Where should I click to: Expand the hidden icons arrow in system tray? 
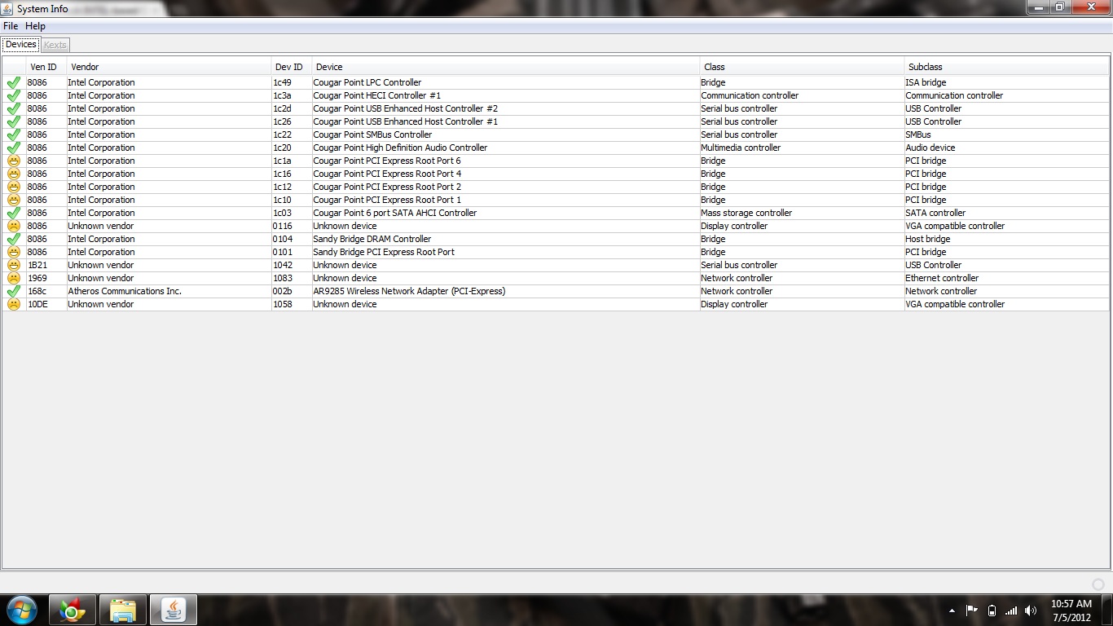tap(952, 610)
